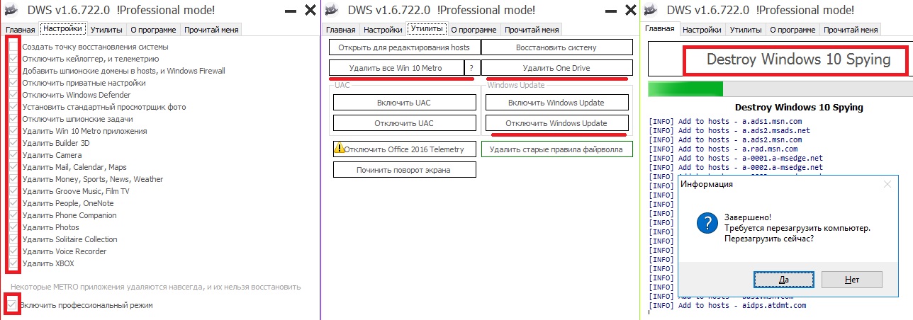Toggle the Удалить Photos checkbox
The width and height of the screenshot is (913, 320).
[13, 227]
